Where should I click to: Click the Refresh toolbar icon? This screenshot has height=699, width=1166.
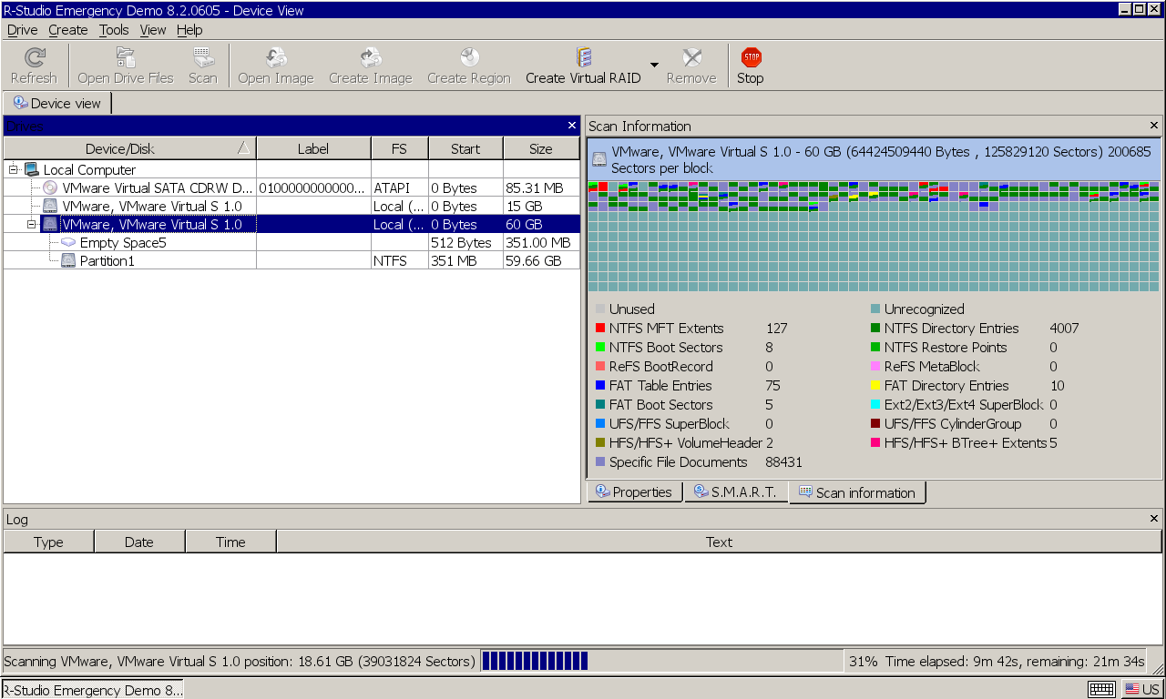pyautogui.click(x=34, y=58)
